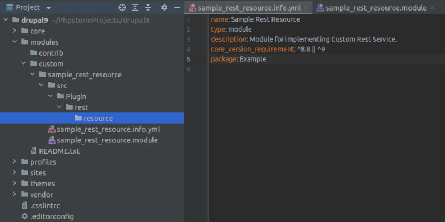
Task: Collapse the Plugin folder chevron
Action: tap(51, 96)
